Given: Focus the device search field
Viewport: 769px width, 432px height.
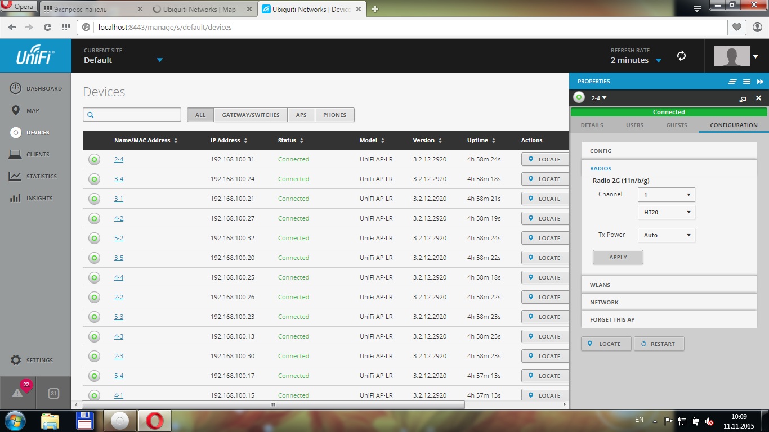Looking at the screenshot, I should pyautogui.click(x=132, y=115).
